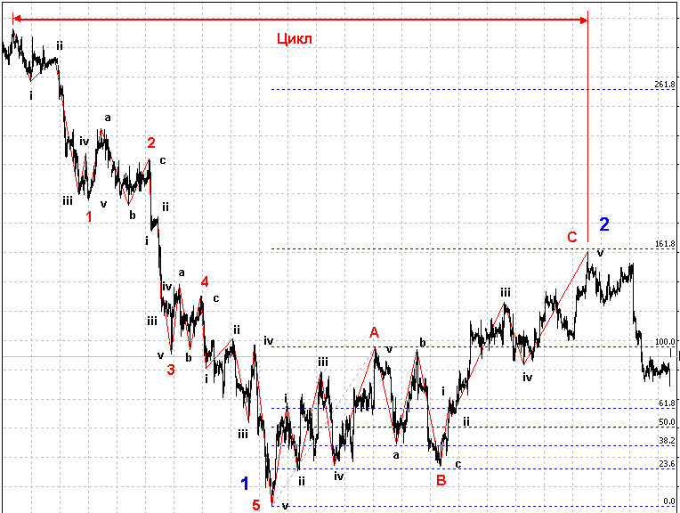The image size is (680, 513).
Task: Click the left arrowhead of cycle line
Action: tap(17, 19)
